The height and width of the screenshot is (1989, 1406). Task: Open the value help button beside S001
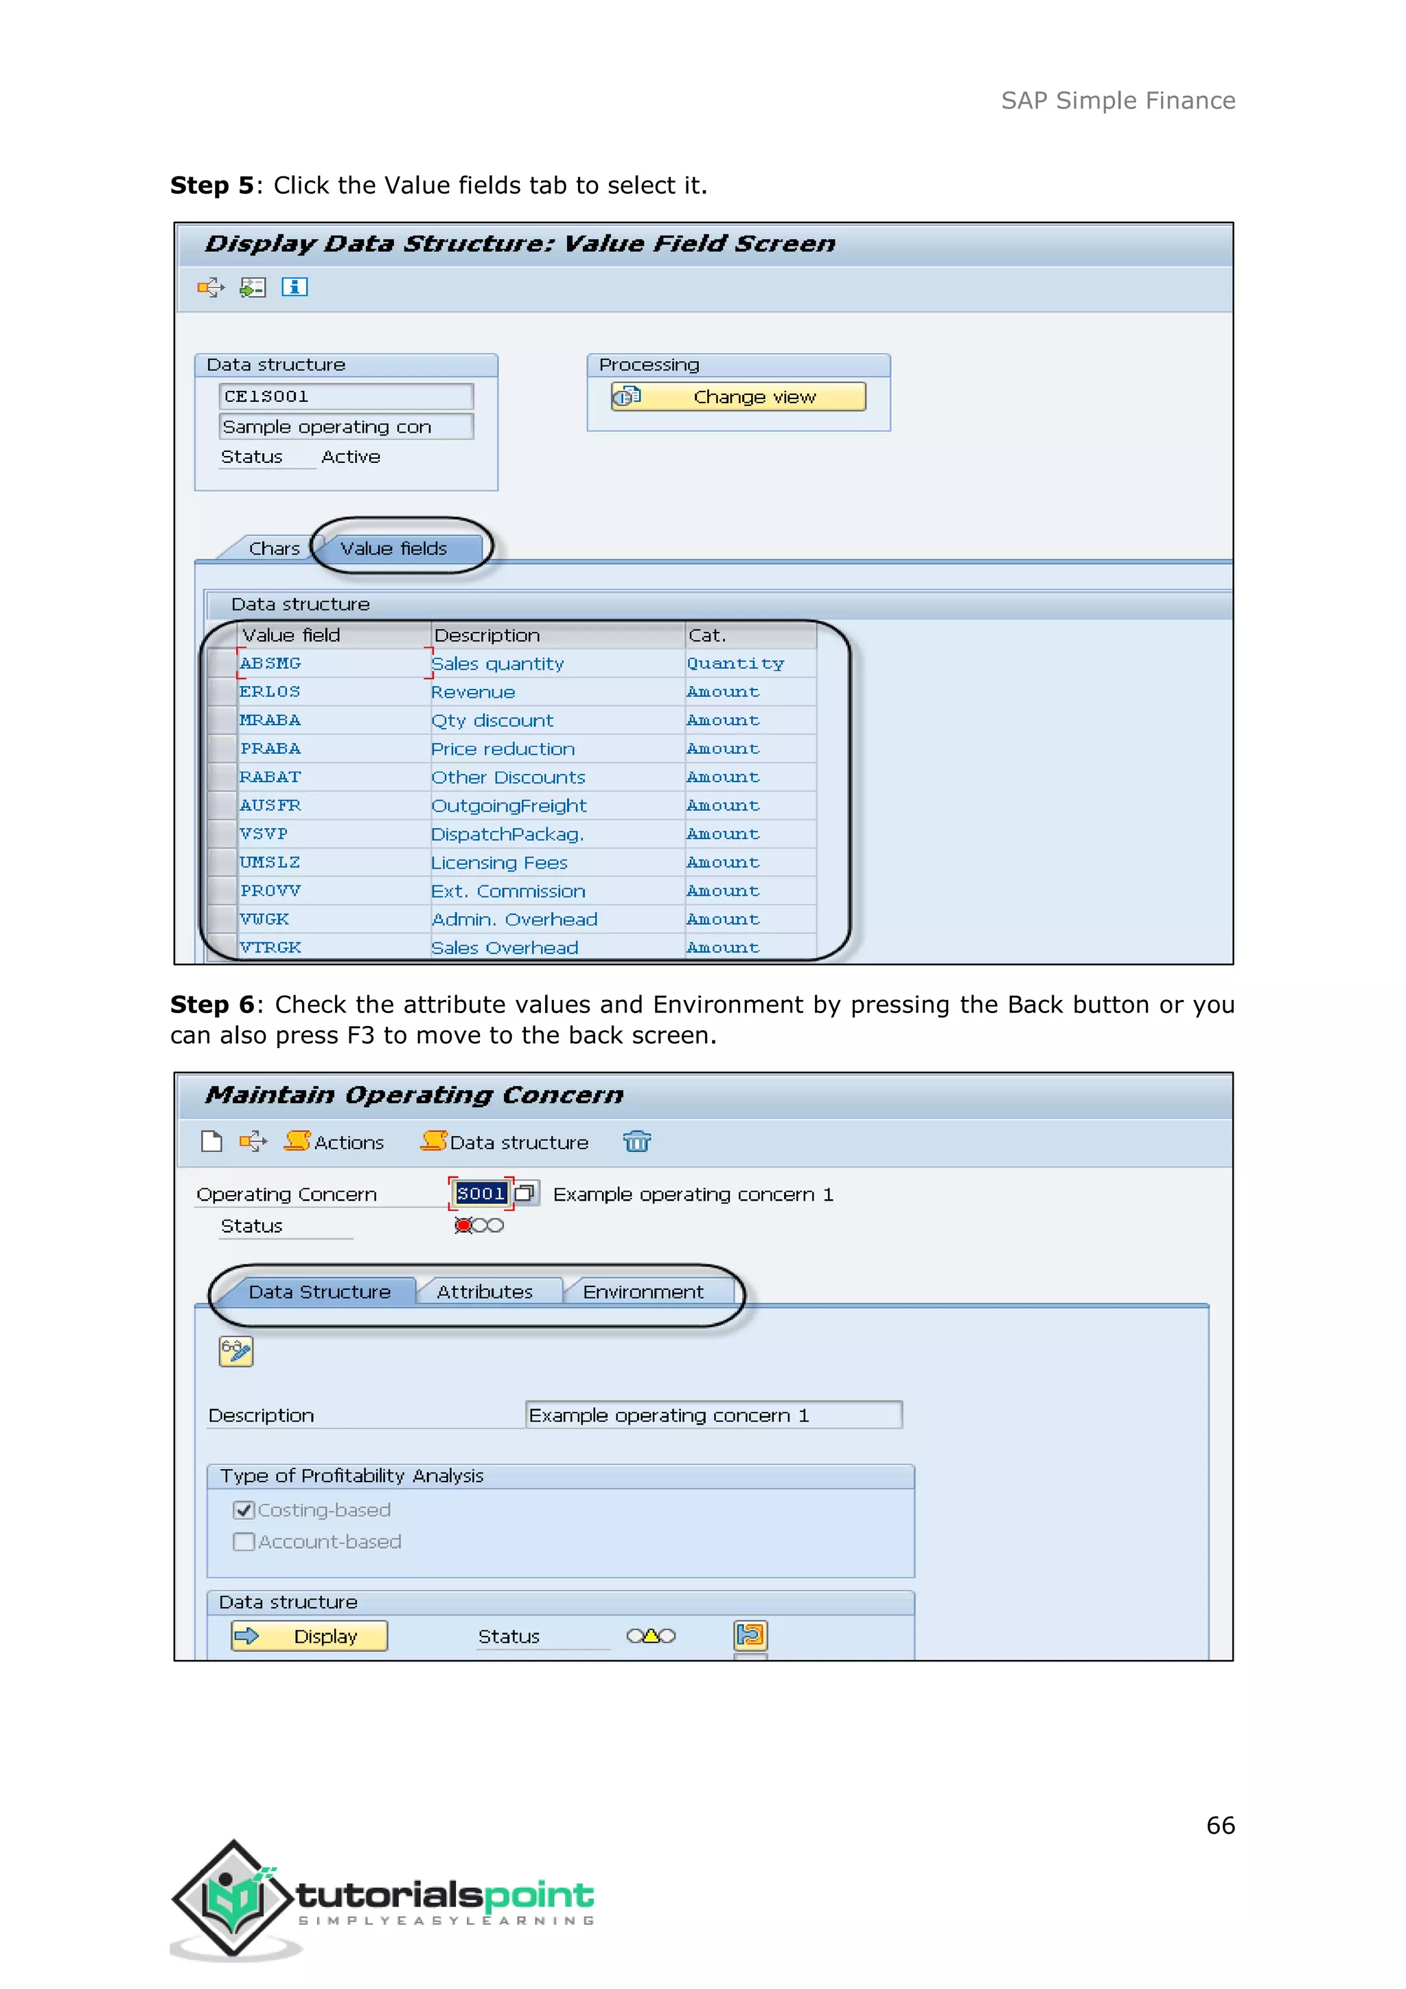525,1194
